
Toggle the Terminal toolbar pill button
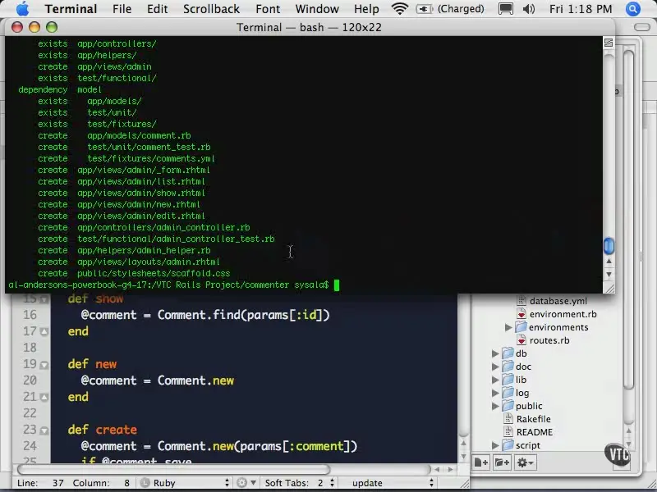641,27
